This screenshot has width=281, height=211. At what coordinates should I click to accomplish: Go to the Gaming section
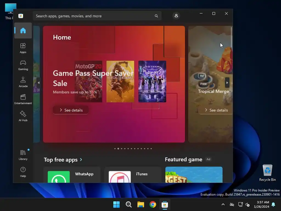(x=23, y=65)
